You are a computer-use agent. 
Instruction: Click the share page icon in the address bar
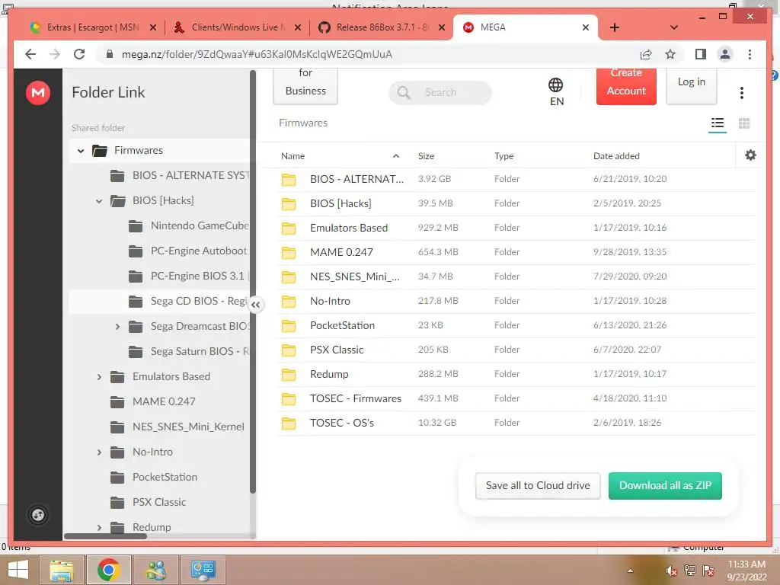pyautogui.click(x=646, y=54)
